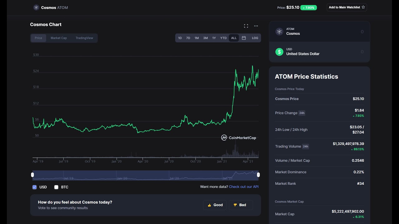Click the Price Change 24h period selector
The width and height of the screenshot is (399, 224).
[302, 113]
